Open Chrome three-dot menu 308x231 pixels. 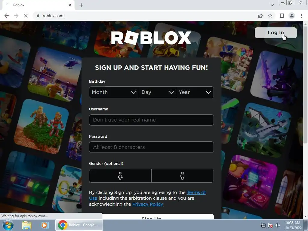(301, 16)
